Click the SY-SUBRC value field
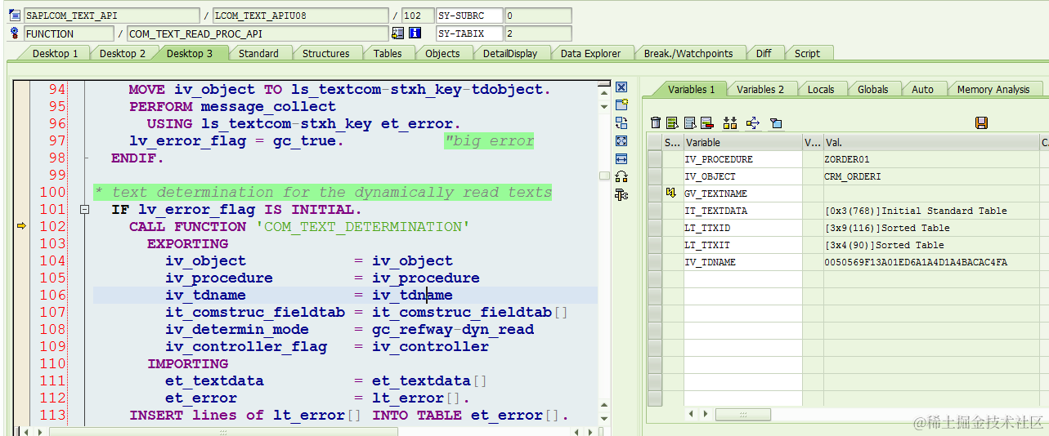This screenshot has height=436, width=1049. 538,16
